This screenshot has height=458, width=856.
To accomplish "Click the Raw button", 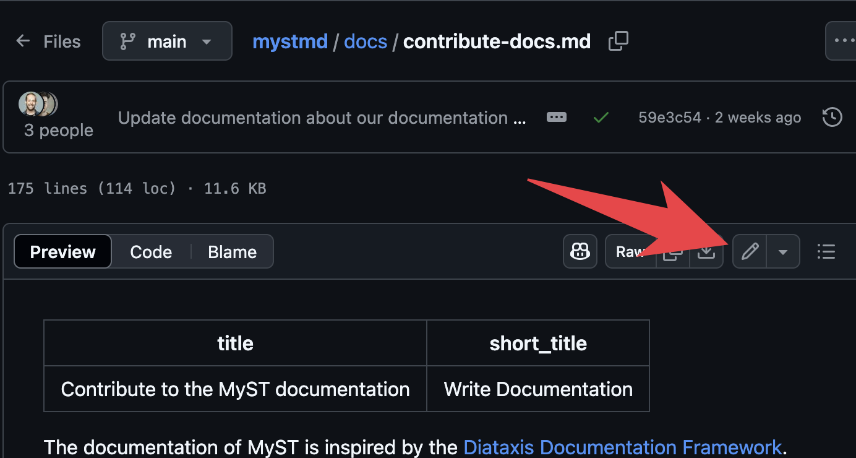I will [x=631, y=251].
